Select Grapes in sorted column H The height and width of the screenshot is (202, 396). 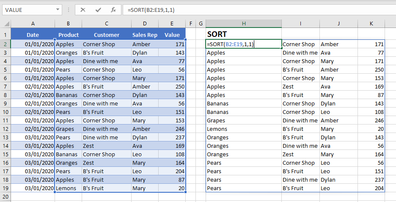(x=244, y=121)
